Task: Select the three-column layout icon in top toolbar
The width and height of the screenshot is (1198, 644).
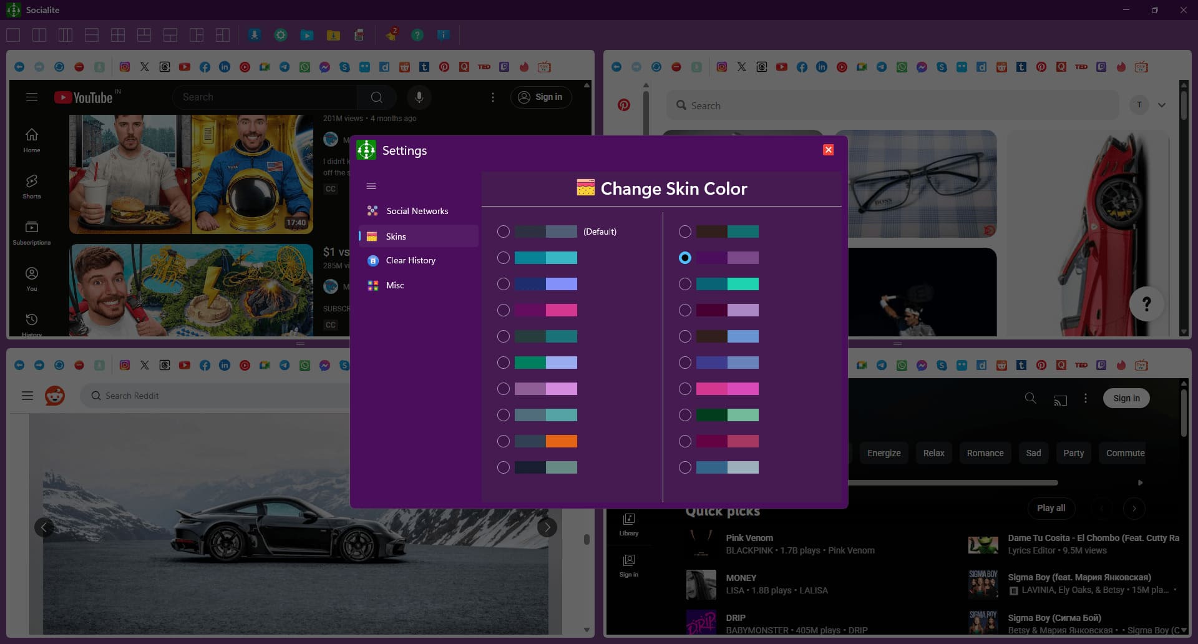Action: click(x=66, y=35)
